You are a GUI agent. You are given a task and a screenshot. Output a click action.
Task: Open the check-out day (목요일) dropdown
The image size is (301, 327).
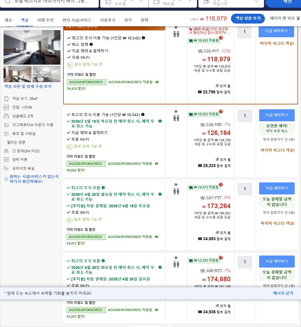(x=172, y=4)
